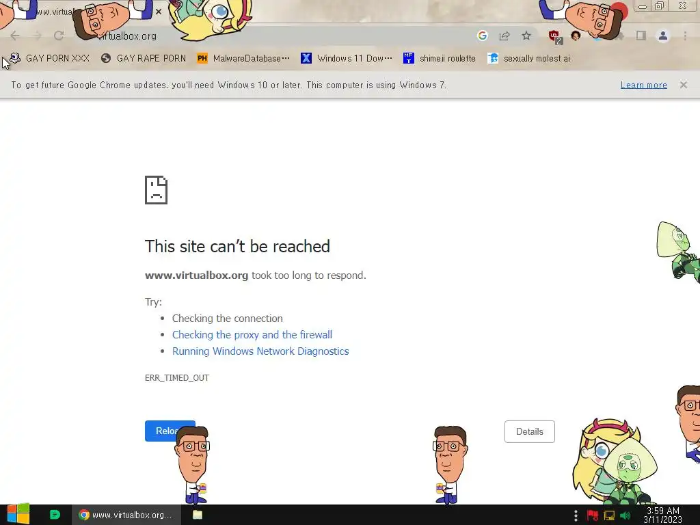
Task: Open the Action Center red flag icon
Action: (593, 515)
